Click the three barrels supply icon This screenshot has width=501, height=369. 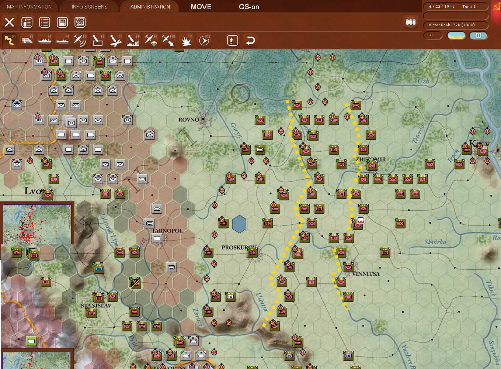click(x=411, y=22)
